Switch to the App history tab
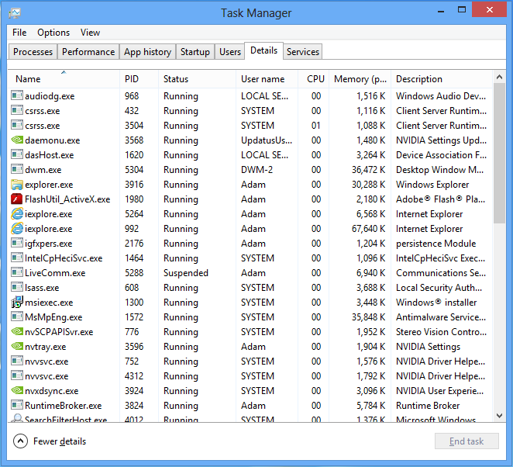This screenshot has height=467, width=513. tap(147, 52)
